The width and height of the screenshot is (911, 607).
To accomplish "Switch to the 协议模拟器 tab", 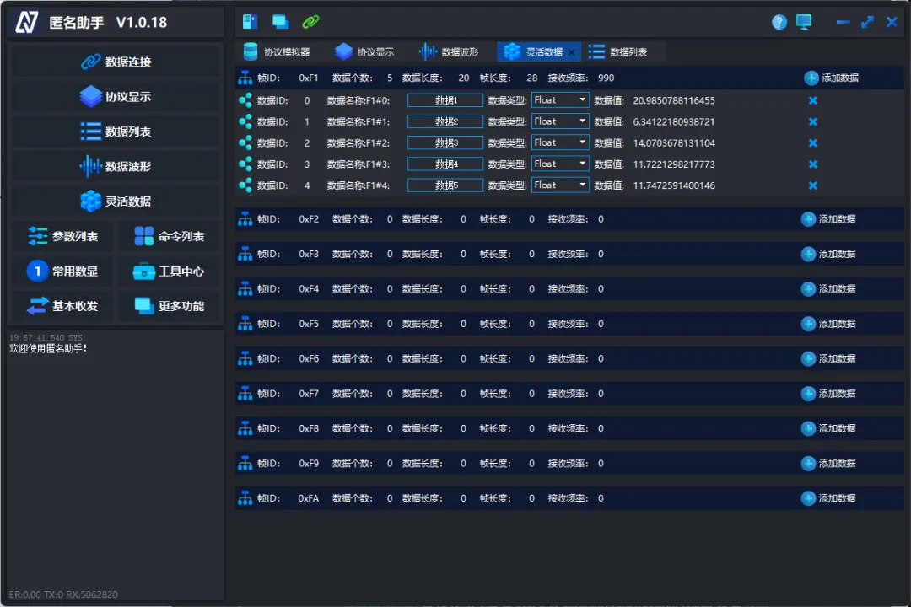I will pos(277,51).
